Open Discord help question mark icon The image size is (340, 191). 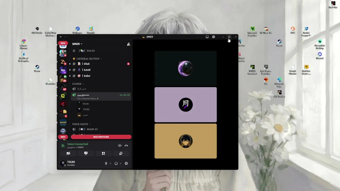point(214,37)
